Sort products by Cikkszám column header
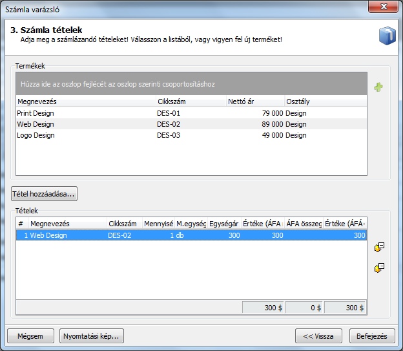The height and width of the screenshot is (351, 403). [x=191, y=101]
